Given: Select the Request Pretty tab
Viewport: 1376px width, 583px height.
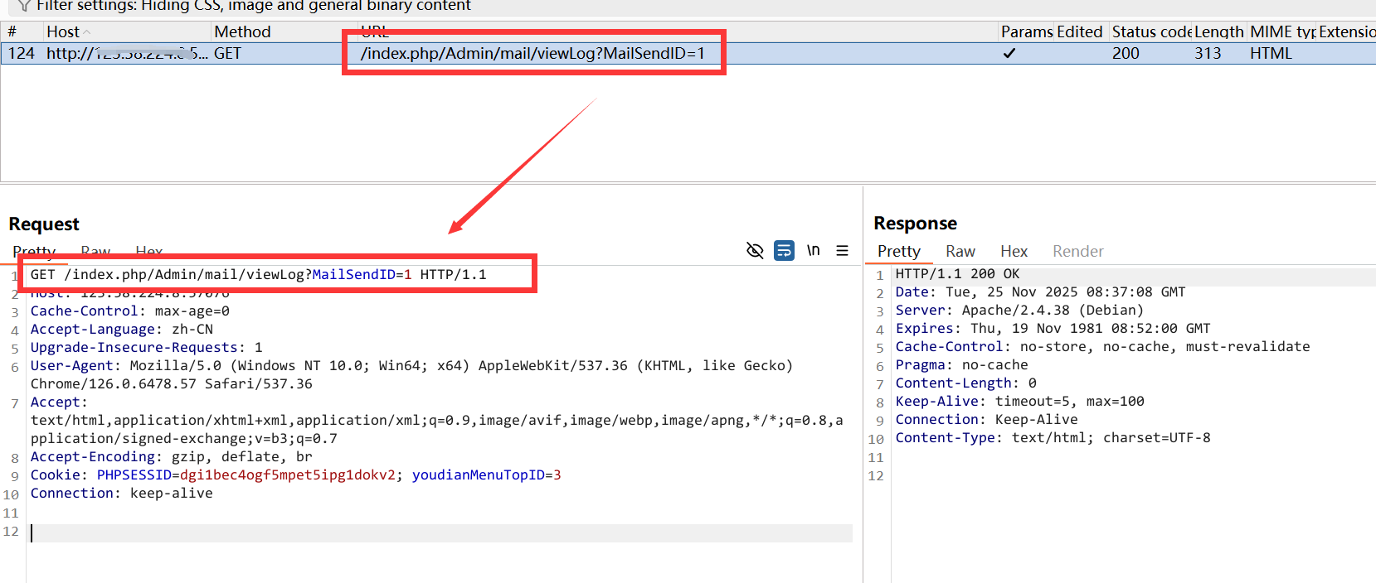Looking at the screenshot, I should (34, 251).
